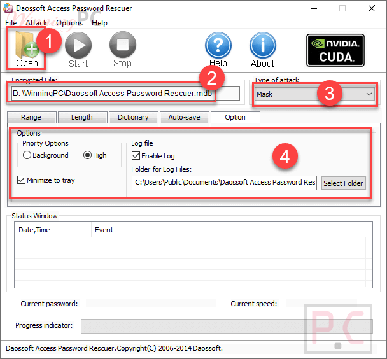
Task: Click the Current password value field
Action: tap(151, 304)
